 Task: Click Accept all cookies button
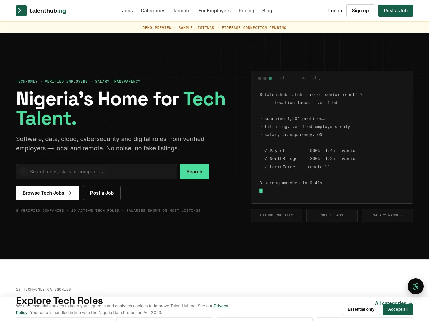tap(398, 309)
